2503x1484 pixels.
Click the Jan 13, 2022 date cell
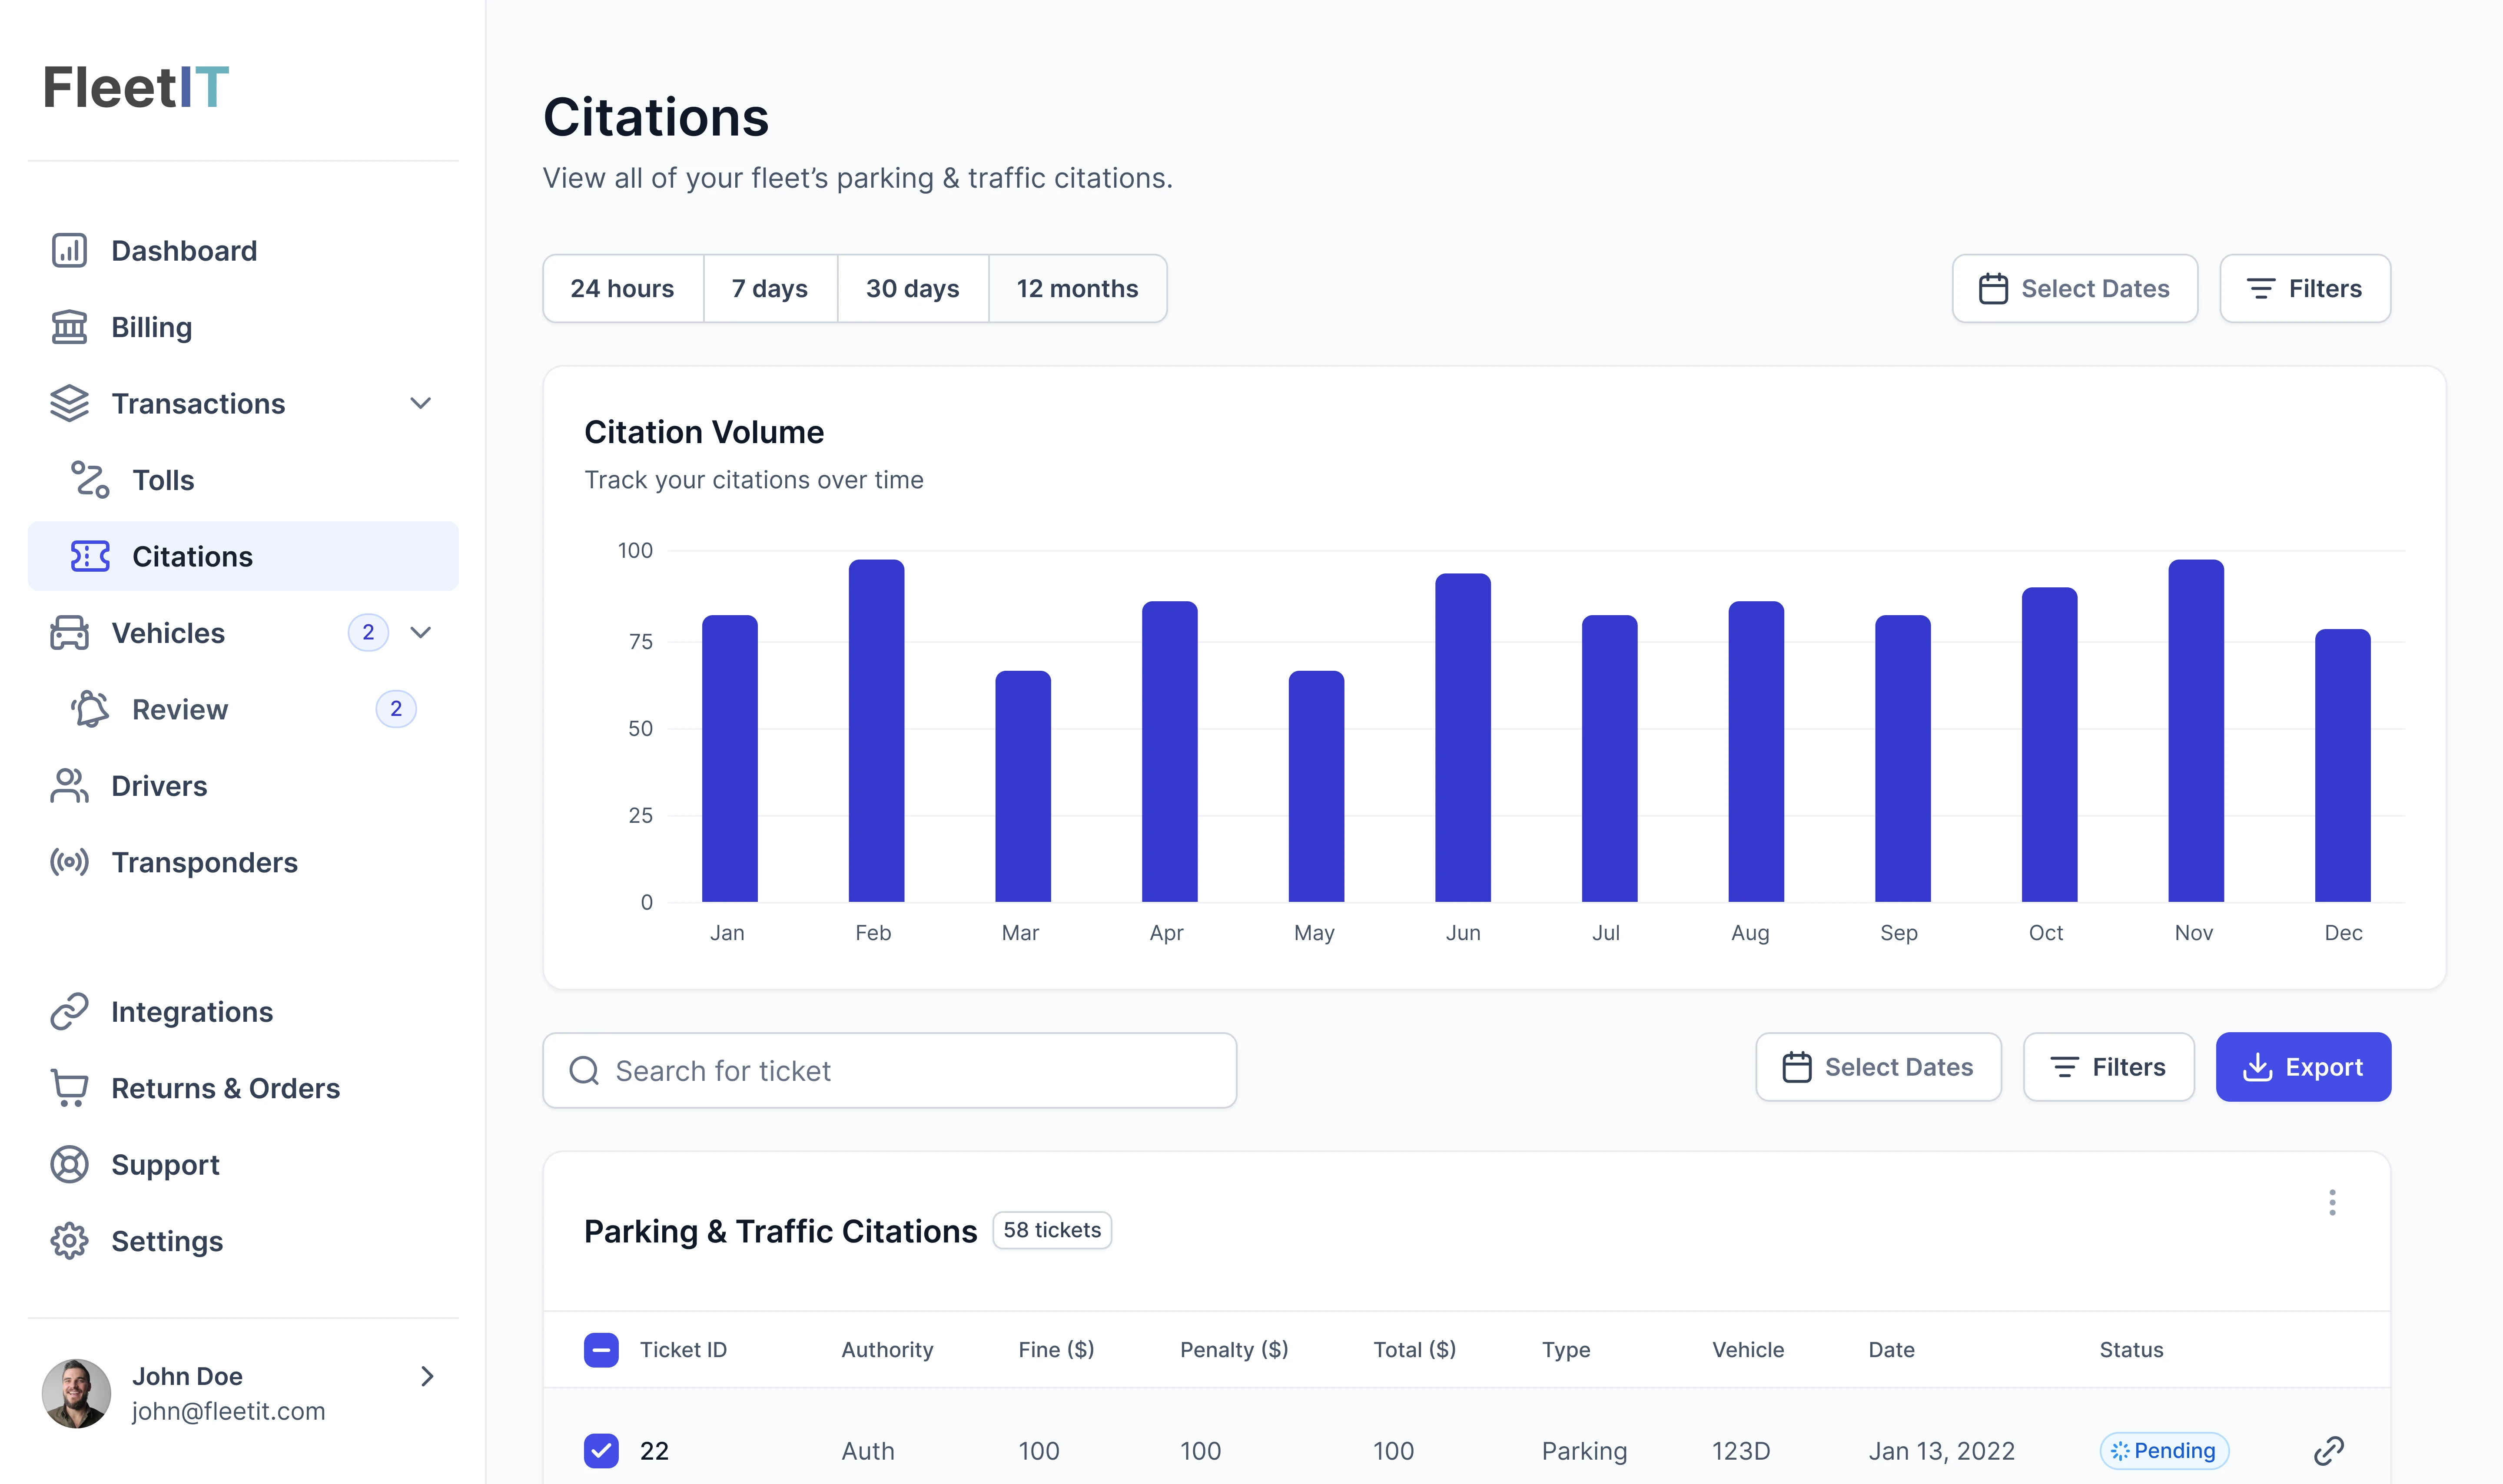(1941, 1451)
